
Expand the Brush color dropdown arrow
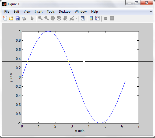pyautogui.click(x=76, y=18)
